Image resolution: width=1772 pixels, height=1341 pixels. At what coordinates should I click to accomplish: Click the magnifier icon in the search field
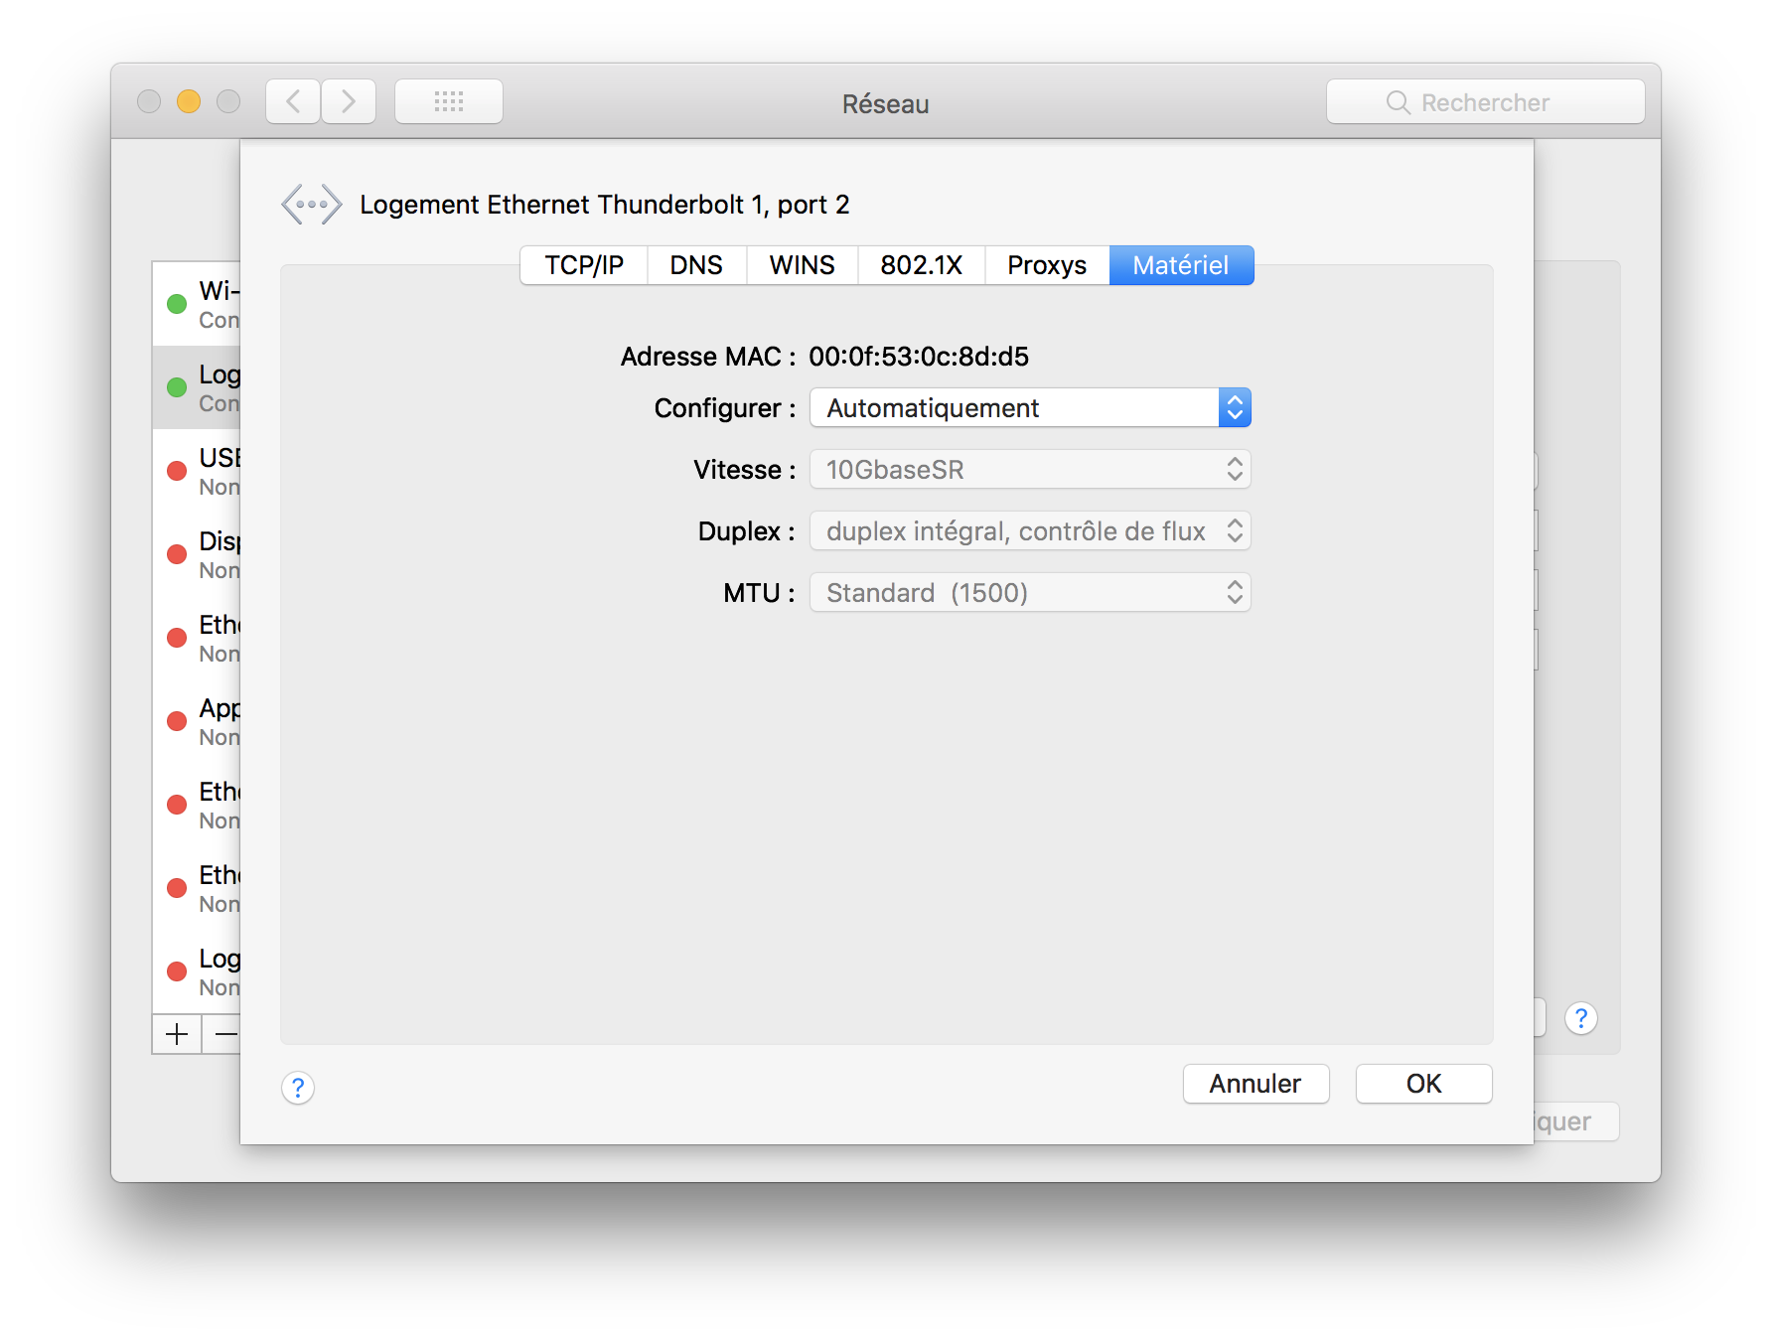pos(1398,102)
